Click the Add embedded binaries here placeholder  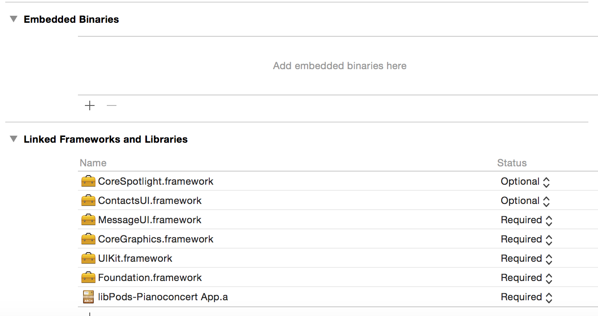pyautogui.click(x=340, y=66)
